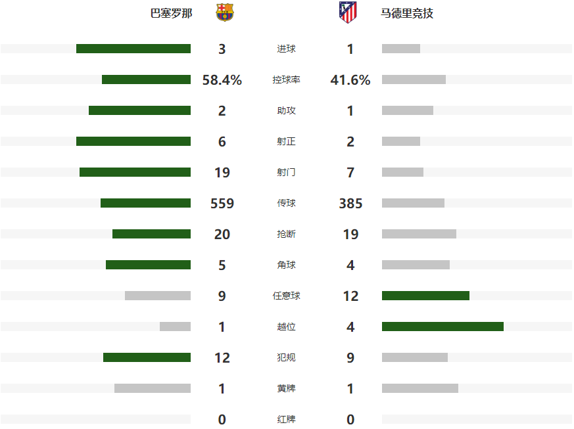Open the 巴塞罗那 team name link
Image resolution: width=574 pixels, height=429 pixels.
pos(172,13)
